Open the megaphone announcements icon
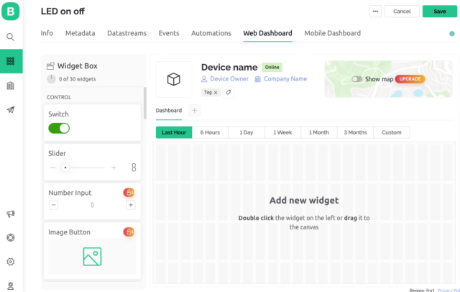The width and height of the screenshot is (460, 292). (11, 214)
